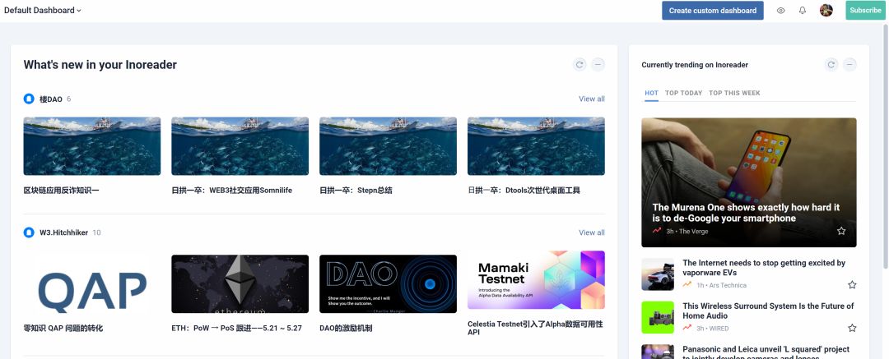Screen dimensions: 889x359
Task: Click the green Subscribe button
Action: click(x=865, y=10)
